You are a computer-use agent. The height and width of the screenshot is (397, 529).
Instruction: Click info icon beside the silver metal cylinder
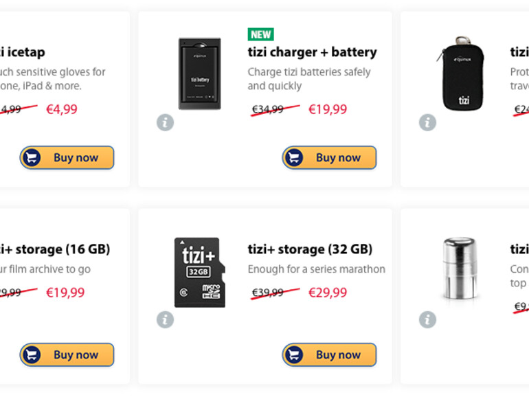(427, 319)
